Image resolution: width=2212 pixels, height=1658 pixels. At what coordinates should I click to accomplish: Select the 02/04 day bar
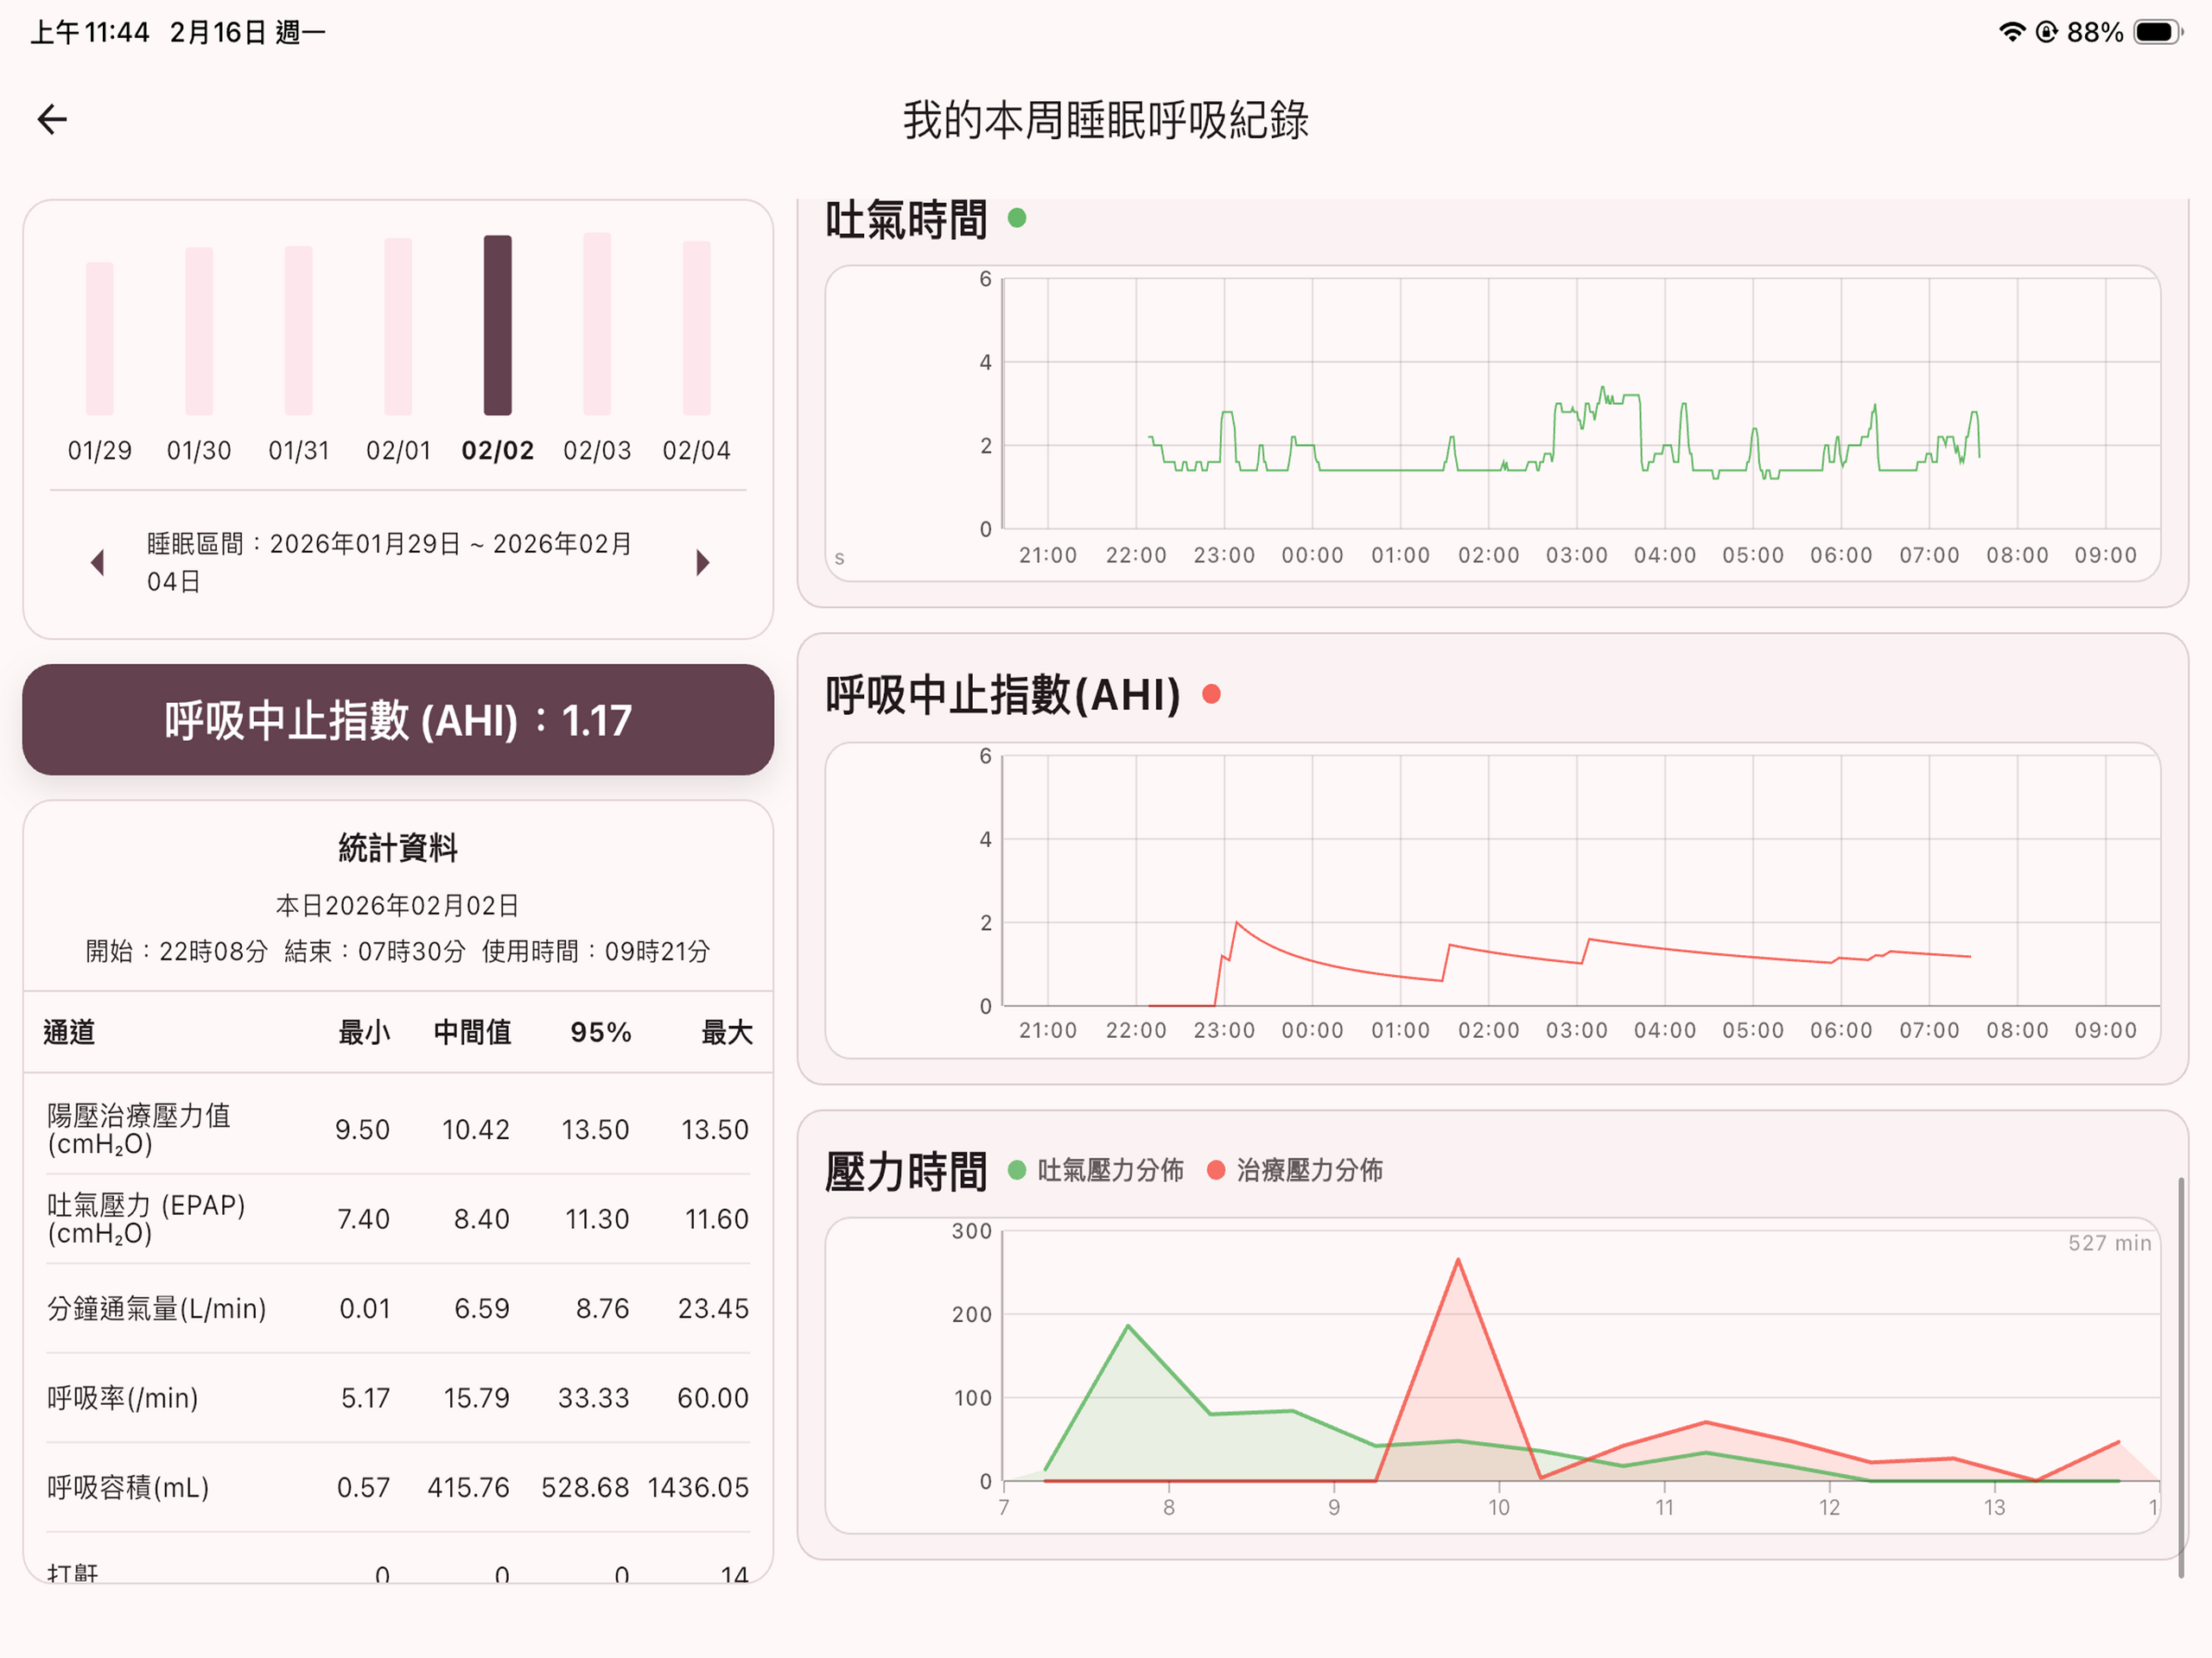[696, 328]
